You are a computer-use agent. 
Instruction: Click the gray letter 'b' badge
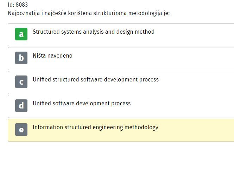[x=21, y=58]
